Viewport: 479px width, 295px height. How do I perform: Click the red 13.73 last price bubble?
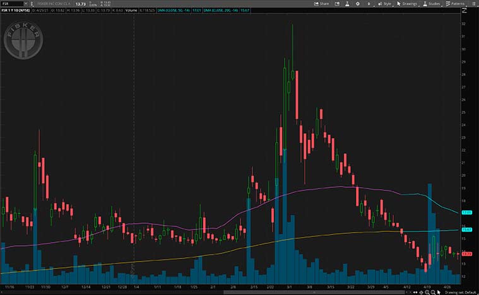pyautogui.click(x=467, y=254)
